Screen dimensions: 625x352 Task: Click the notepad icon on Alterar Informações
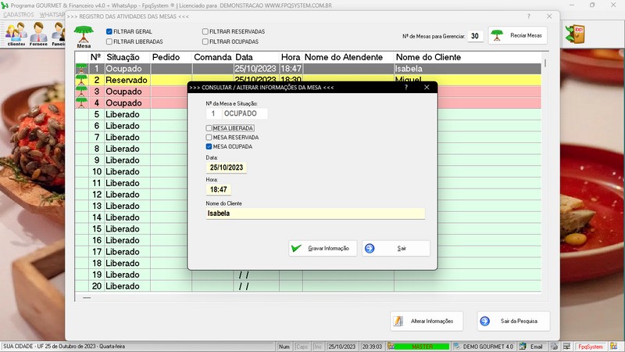pos(398,321)
